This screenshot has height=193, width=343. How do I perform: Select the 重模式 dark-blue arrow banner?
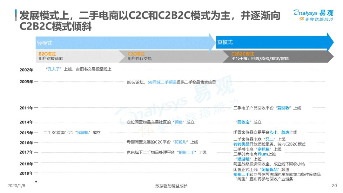275,42
